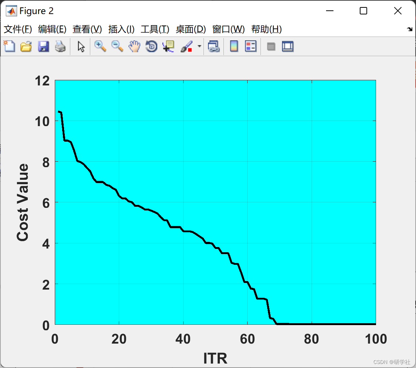The width and height of the screenshot is (416, 368).
Task: Open the 窗口(W) menu
Action: click(228, 29)
